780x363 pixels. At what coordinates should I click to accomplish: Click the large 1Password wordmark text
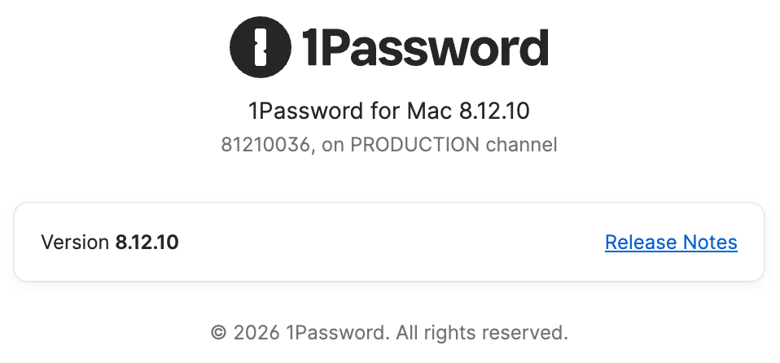coord(424,47)
